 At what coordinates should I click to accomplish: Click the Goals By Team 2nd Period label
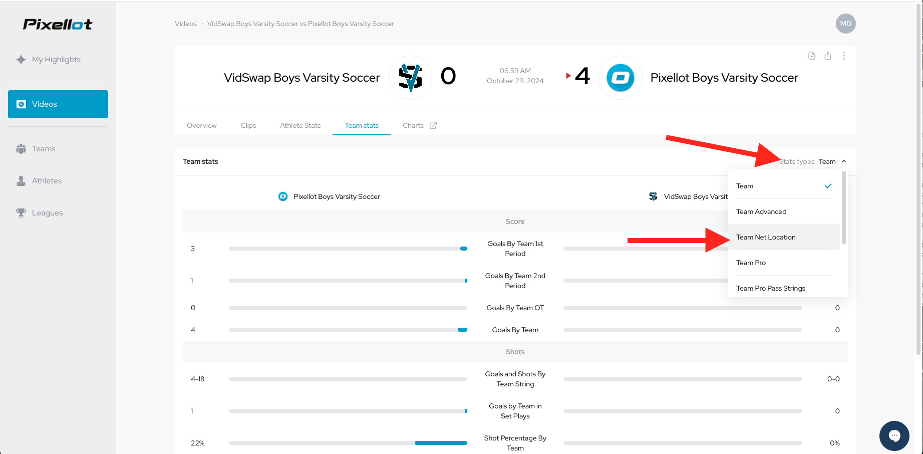pos(515,281)
